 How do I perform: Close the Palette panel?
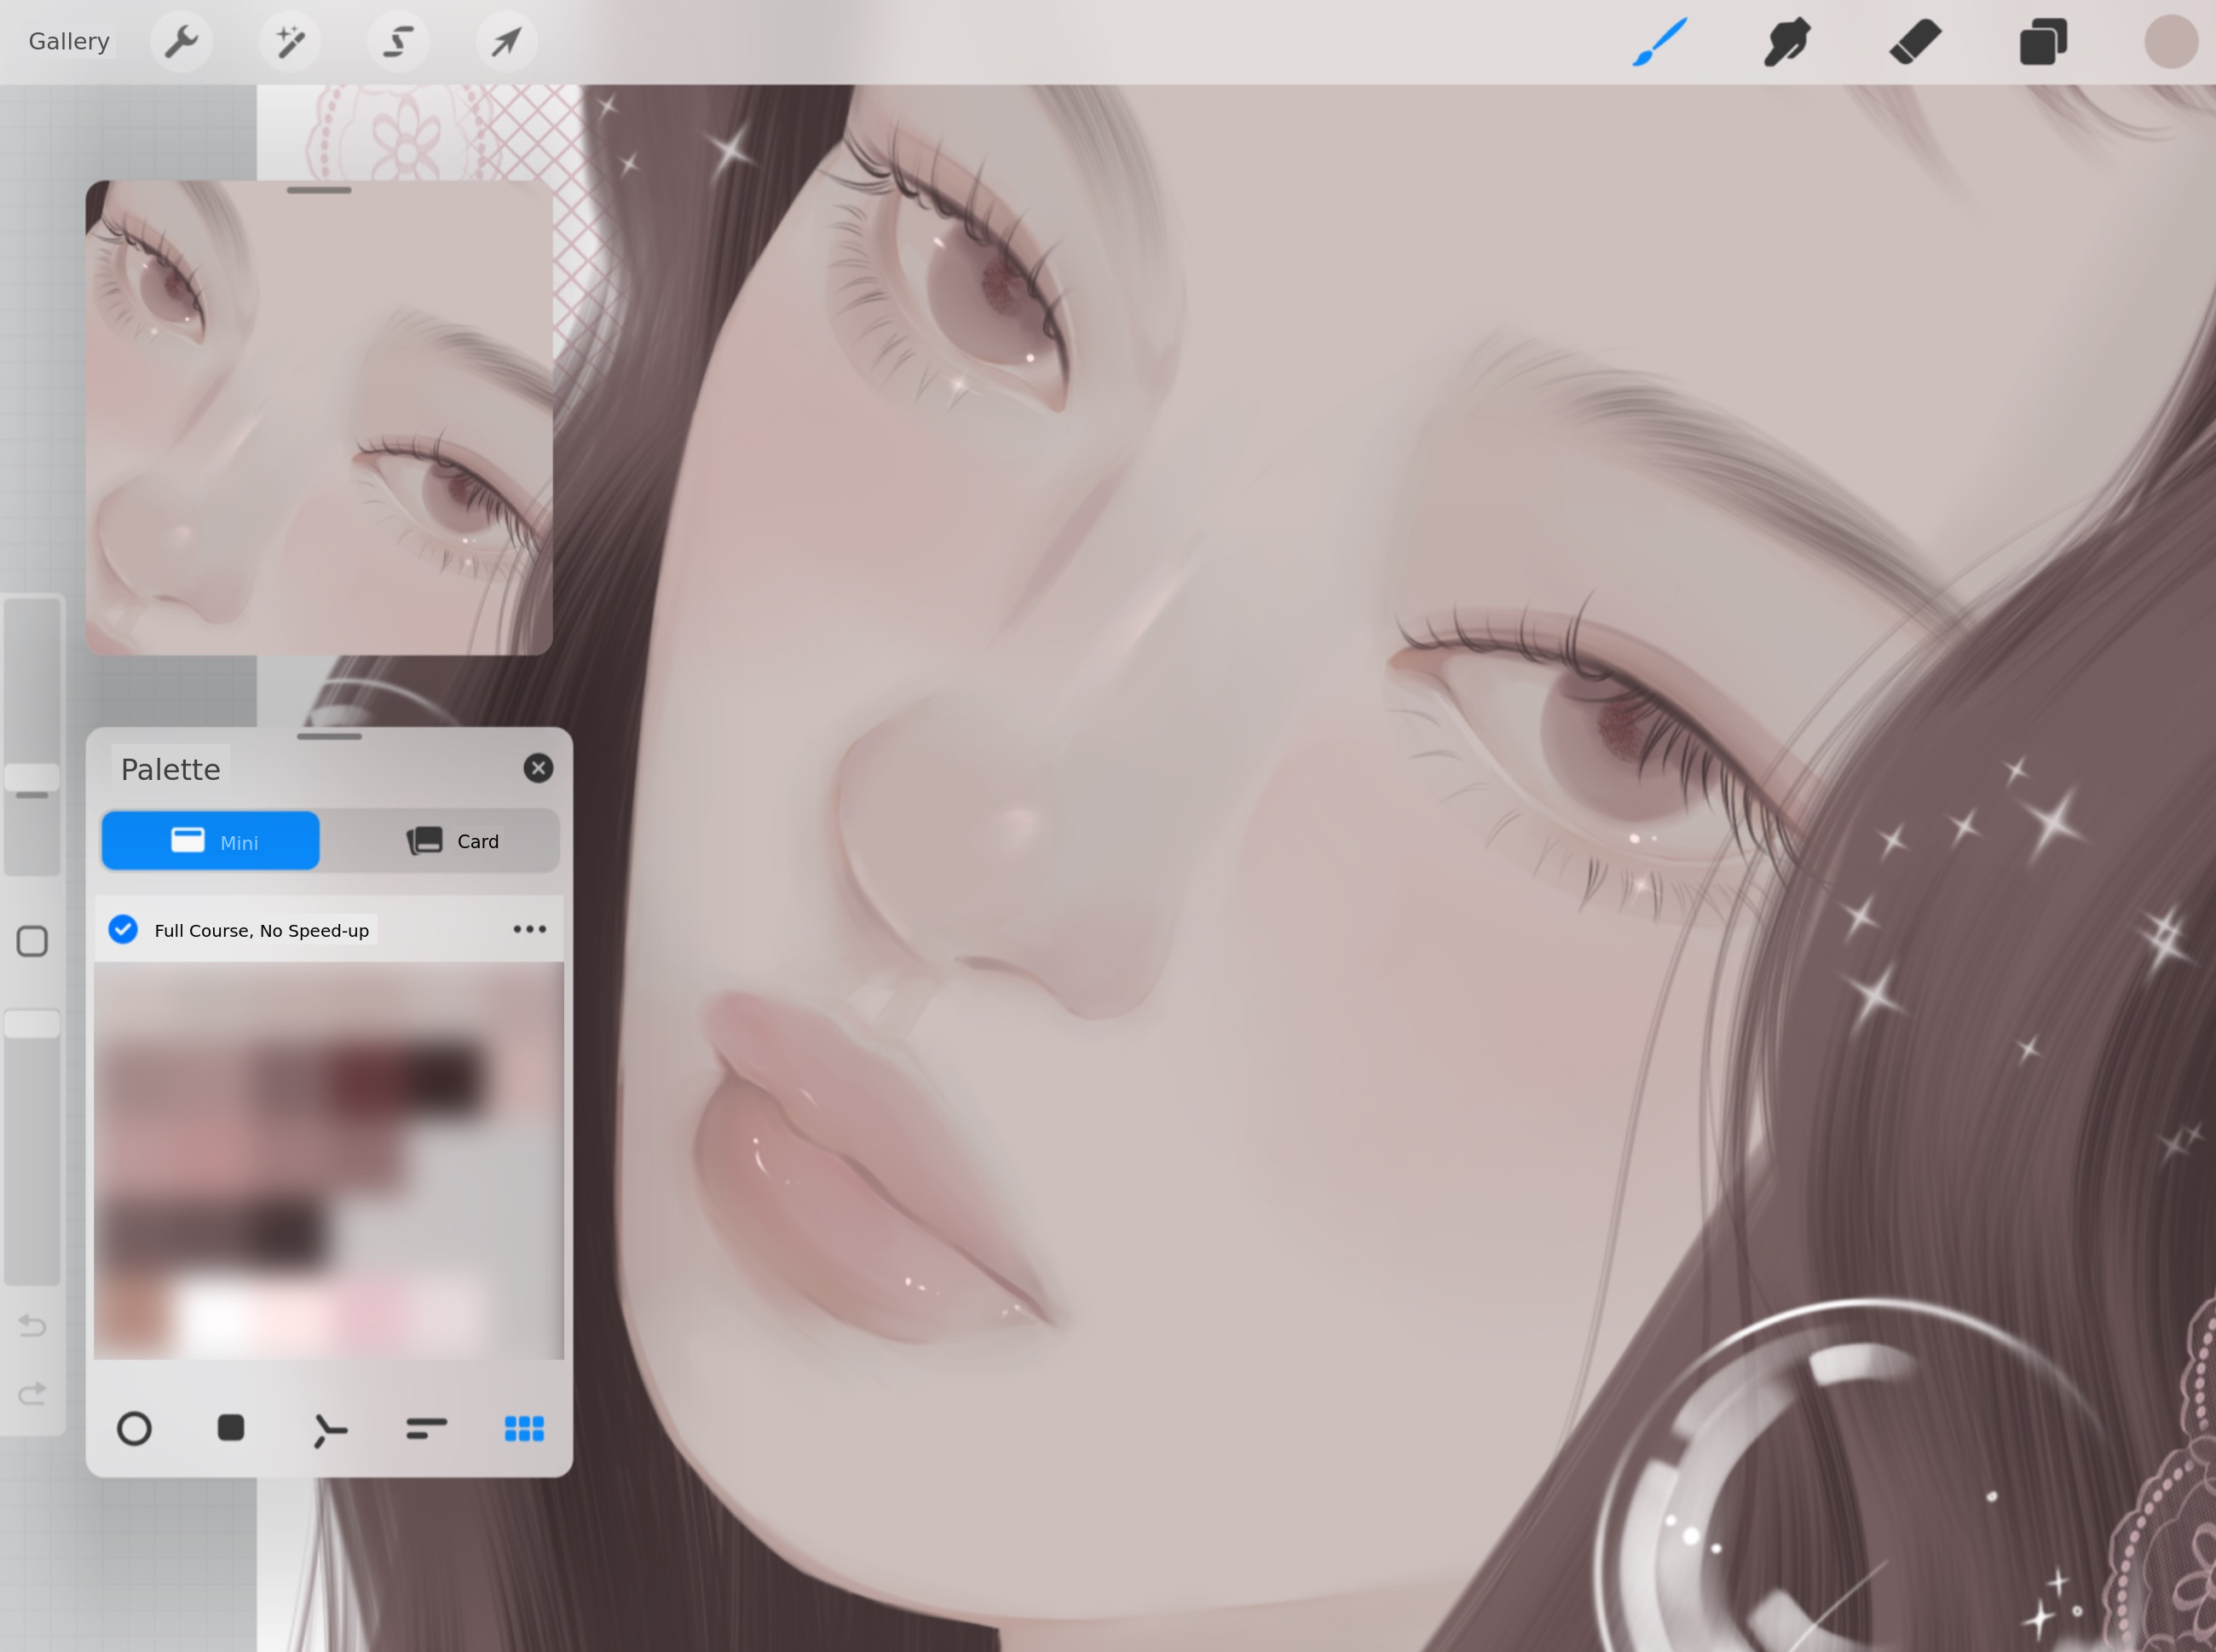(538, 768)
